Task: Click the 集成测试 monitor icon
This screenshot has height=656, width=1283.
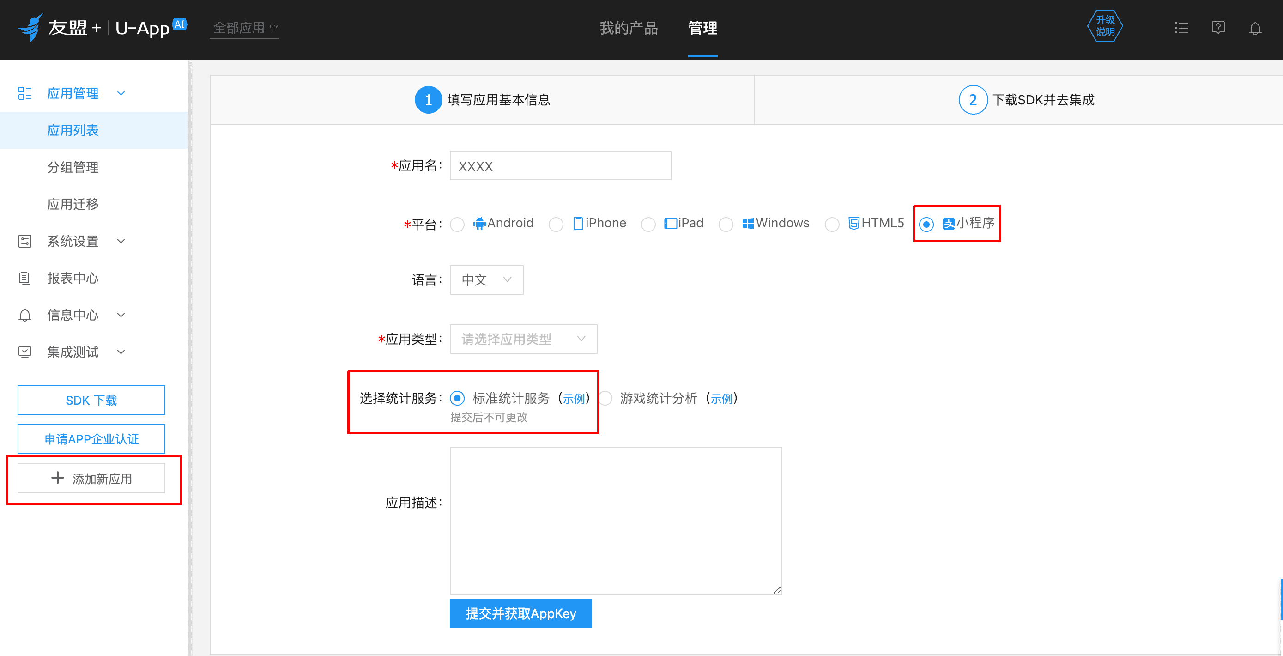Action: 25,352
